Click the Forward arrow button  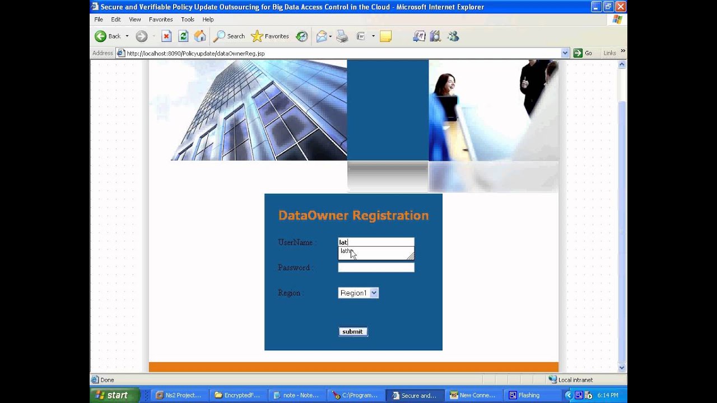(141, 36)
